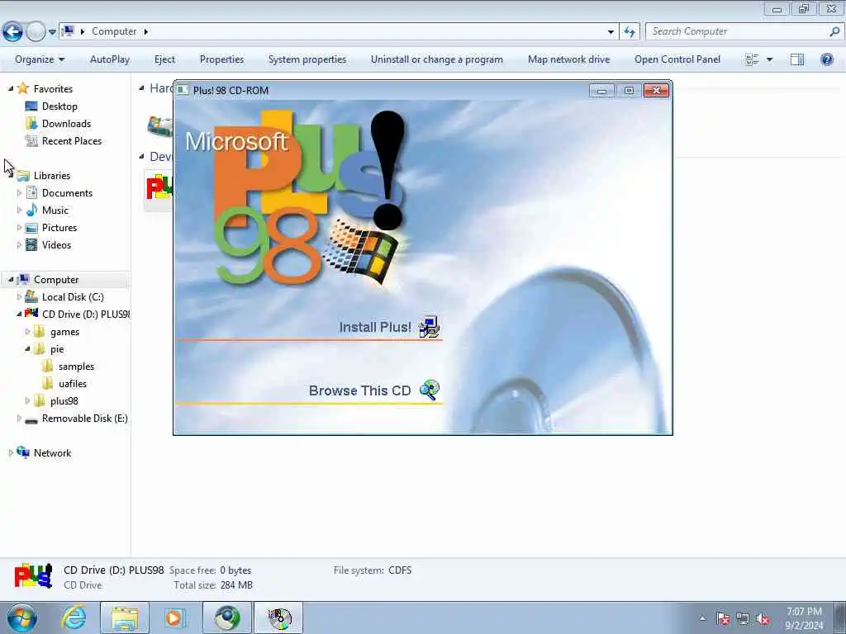Expand the Pictures library node
This screenshot has height=634, width=846.
(20, 228)
